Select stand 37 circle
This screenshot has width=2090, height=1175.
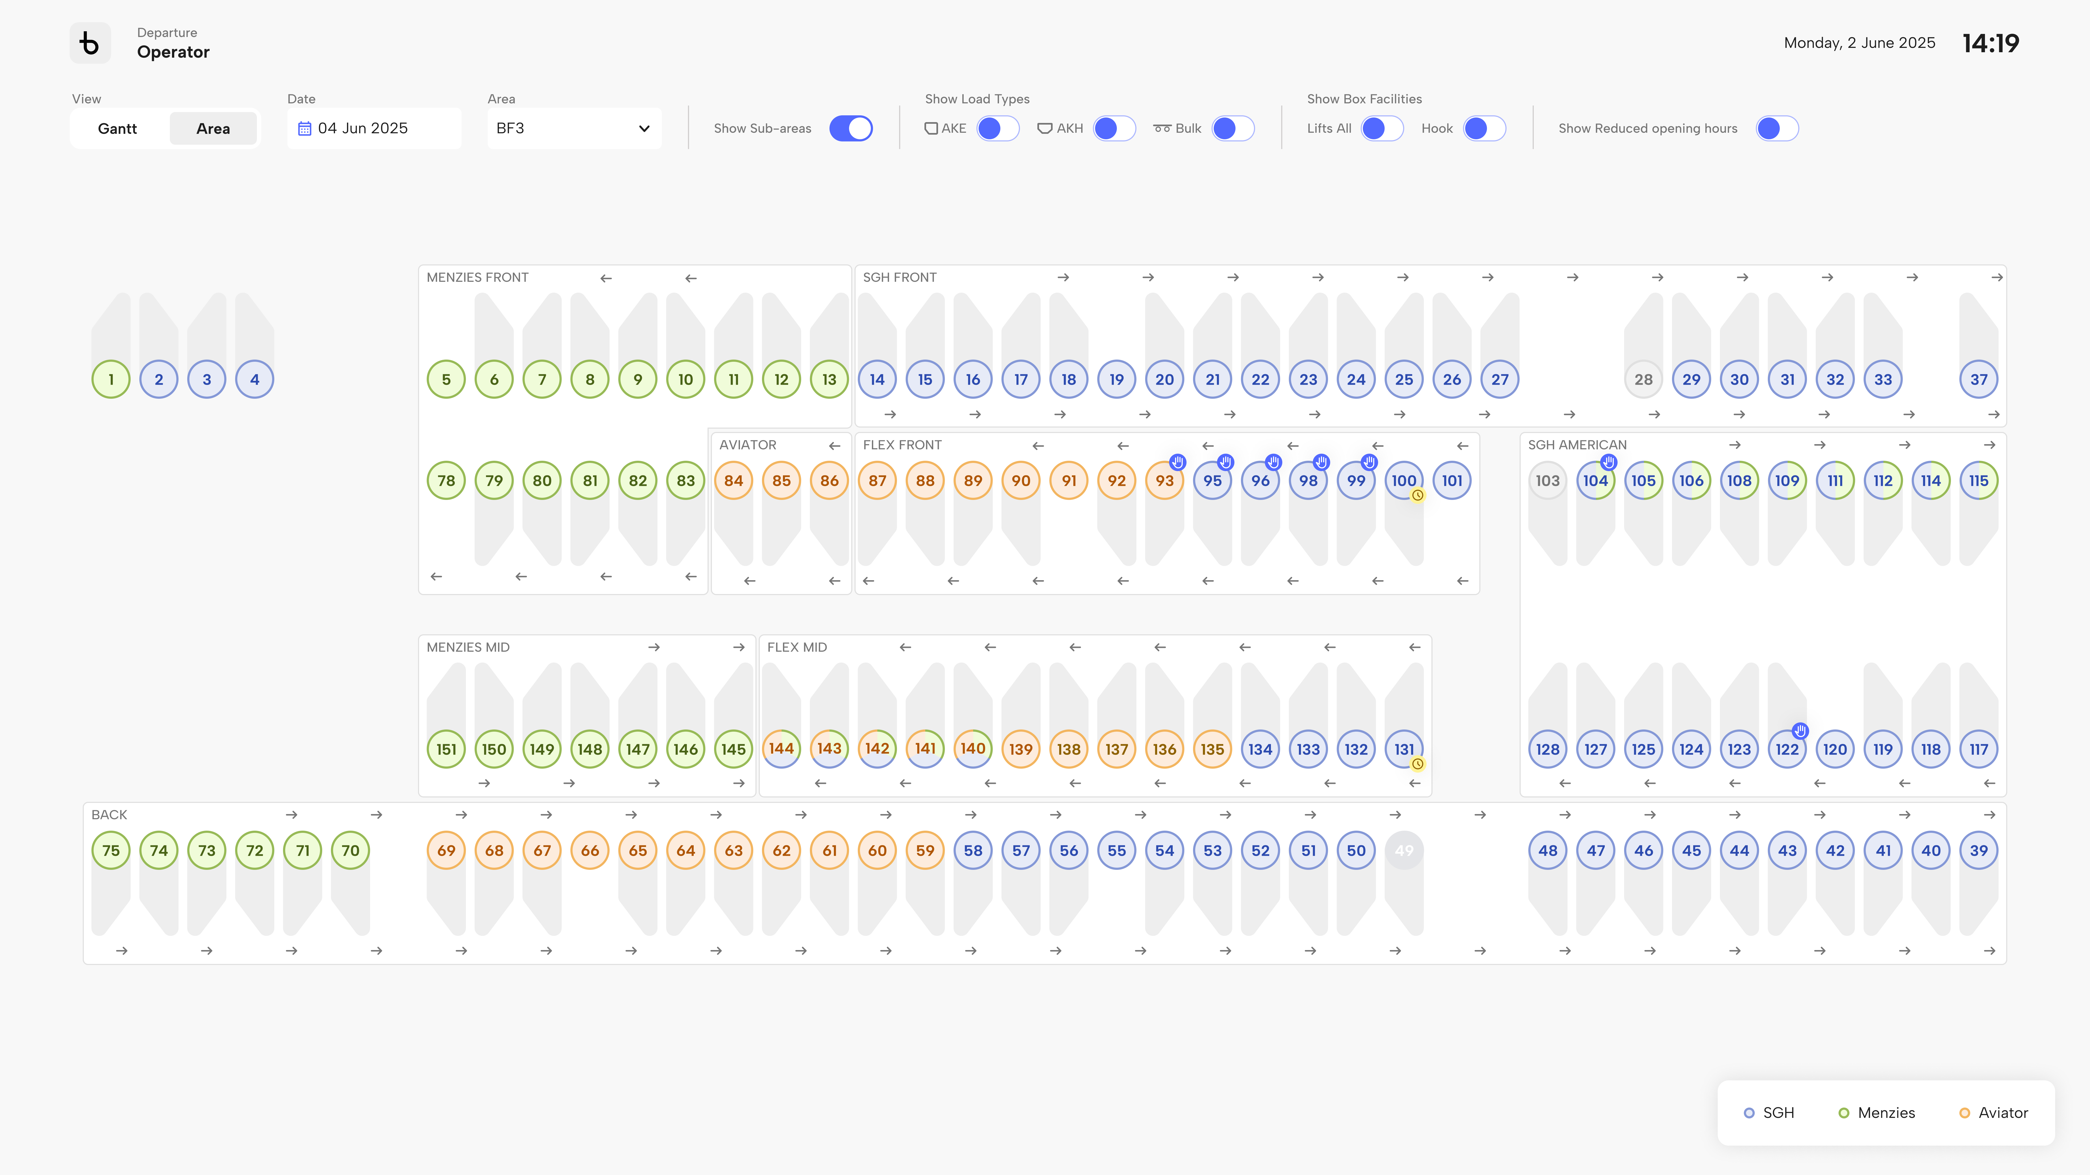(x=1979, y=379)
